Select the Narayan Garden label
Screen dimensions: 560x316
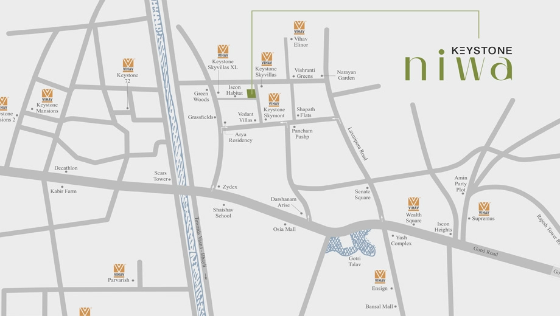pos(346,75)
